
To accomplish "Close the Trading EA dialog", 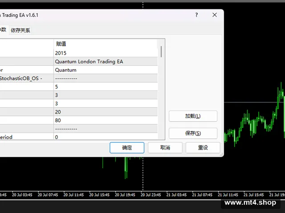I will click(215, 15).
